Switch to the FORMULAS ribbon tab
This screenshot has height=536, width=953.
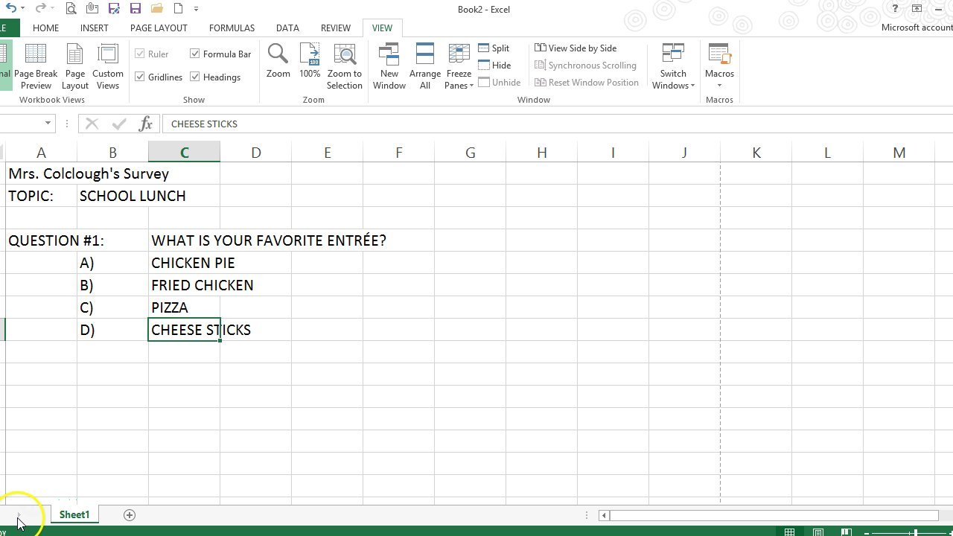click(x=231, y=28)
